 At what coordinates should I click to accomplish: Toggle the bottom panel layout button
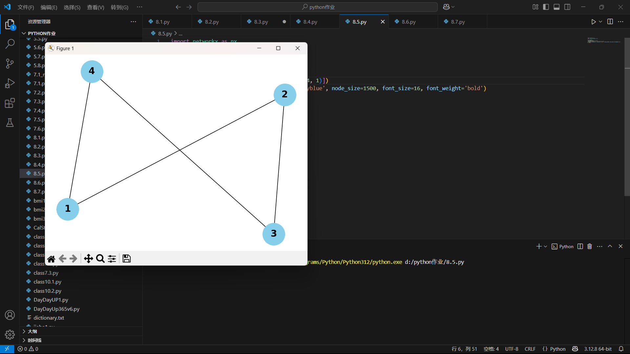(x=556, y=7)
